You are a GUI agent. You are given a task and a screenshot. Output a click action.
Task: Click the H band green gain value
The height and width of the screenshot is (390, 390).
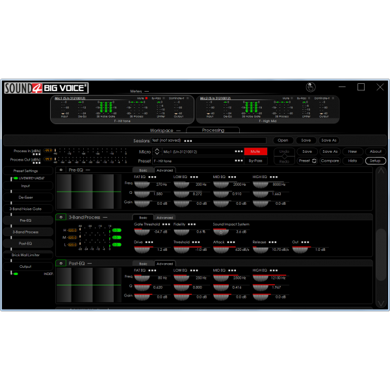click(116, 230)
